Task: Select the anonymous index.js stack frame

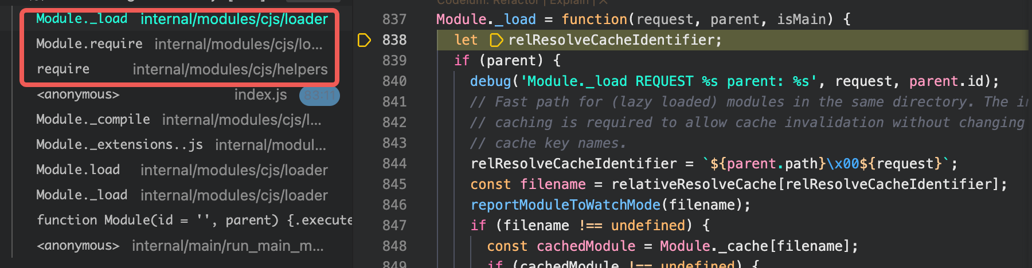Action: click(x=182, y=94)
